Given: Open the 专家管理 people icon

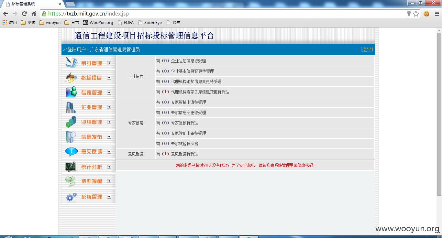Looking at the screenshot, I should click(71, 92).
